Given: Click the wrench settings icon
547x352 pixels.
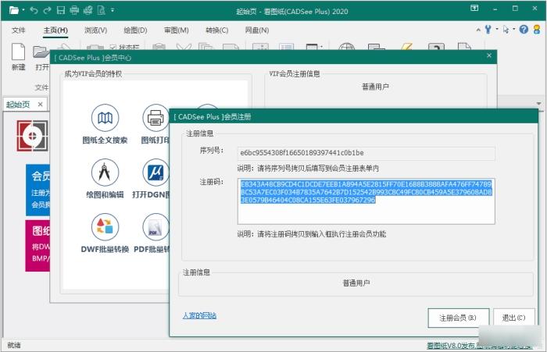Looking at the screenshot, I should point(488,30).
